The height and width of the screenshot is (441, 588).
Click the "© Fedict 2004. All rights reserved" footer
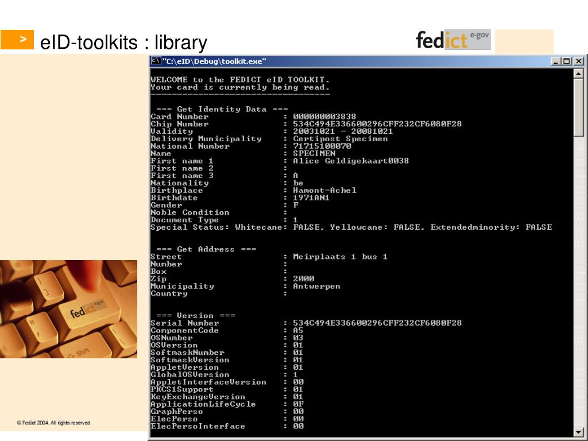[x=53, y=423]
